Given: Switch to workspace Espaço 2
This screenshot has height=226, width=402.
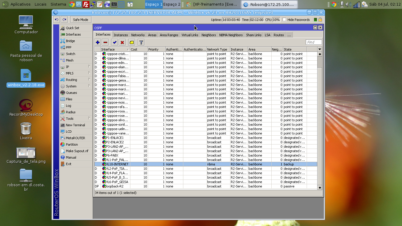Looking at the screenshot, I should tap(172, 4).
